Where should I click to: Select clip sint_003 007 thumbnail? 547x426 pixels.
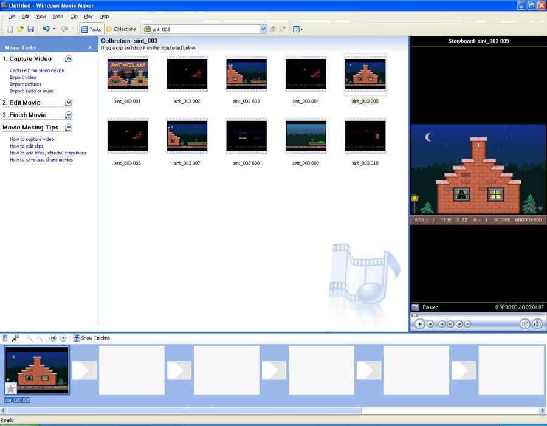(x=187, y=136)
